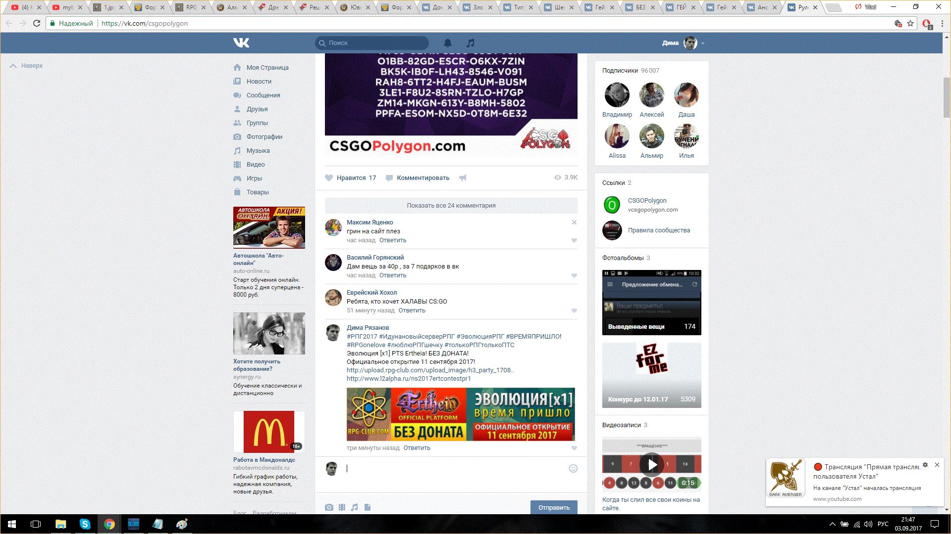
Task: Reload the page with the browser refresh icon
Action: (x=36, y=23)
